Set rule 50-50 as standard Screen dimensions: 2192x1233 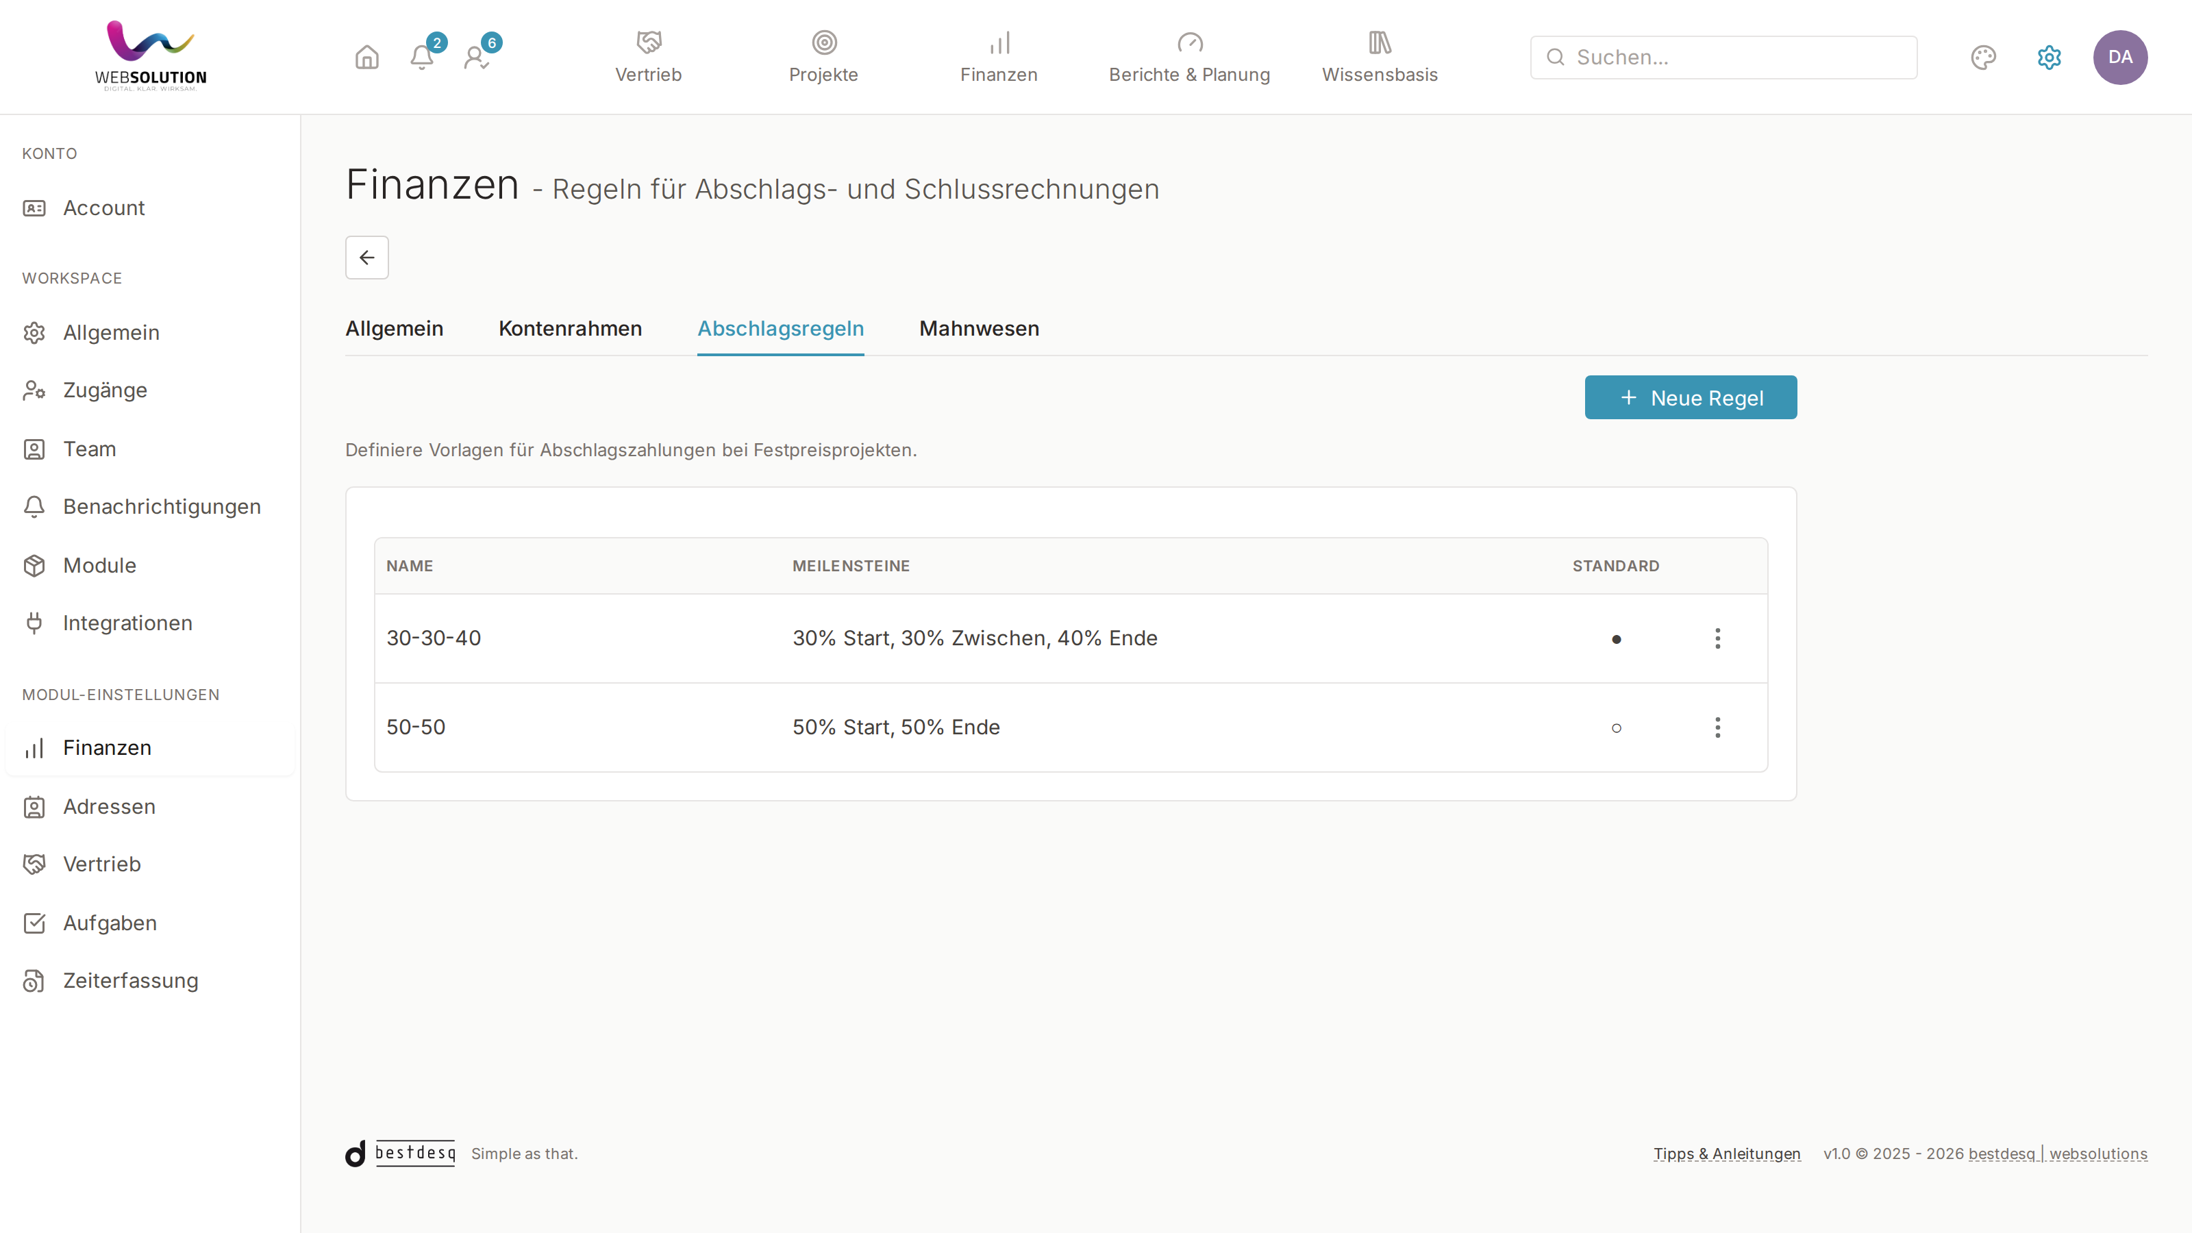(x=1616, y=728)
